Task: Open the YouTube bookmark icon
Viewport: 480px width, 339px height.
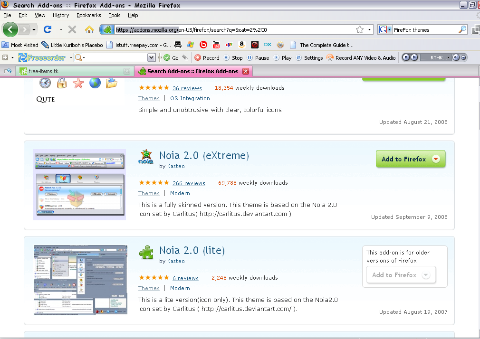Action: (216, 45)
